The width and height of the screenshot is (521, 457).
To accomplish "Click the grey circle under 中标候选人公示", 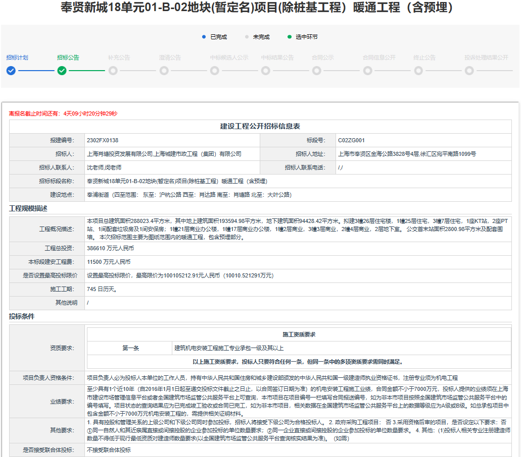I will [x=215, y=71].
